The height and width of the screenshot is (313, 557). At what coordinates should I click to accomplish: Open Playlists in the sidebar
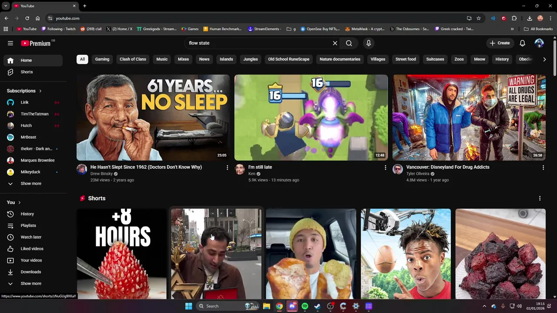point(33,226)
